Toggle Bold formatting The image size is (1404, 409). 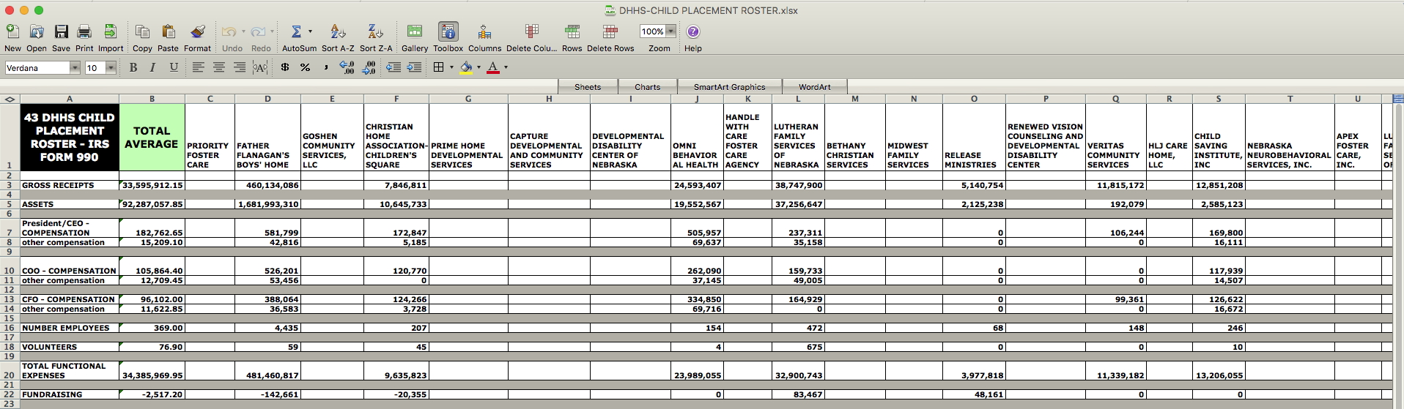click(x=133, y=67)
